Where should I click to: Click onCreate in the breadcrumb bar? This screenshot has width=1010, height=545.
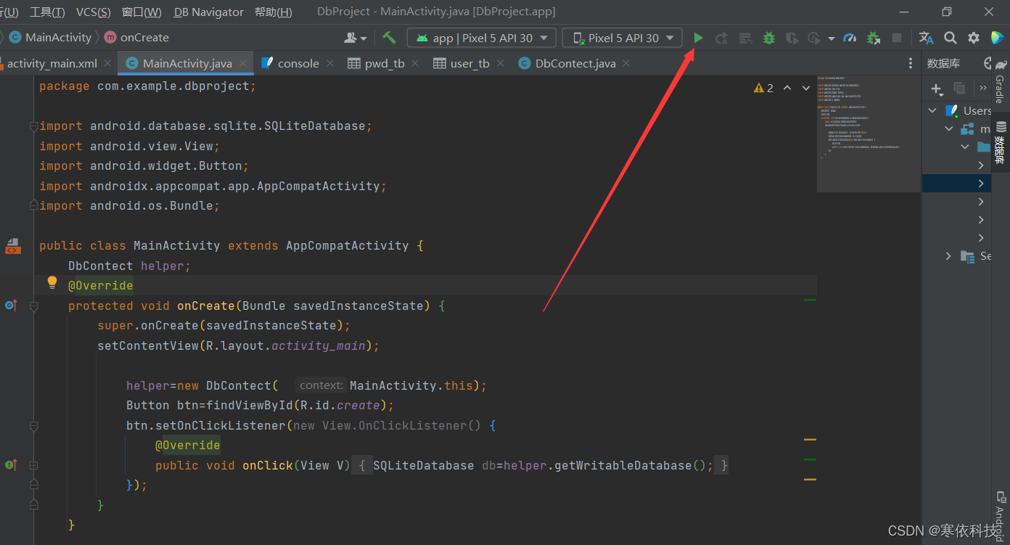coord(136,38)
